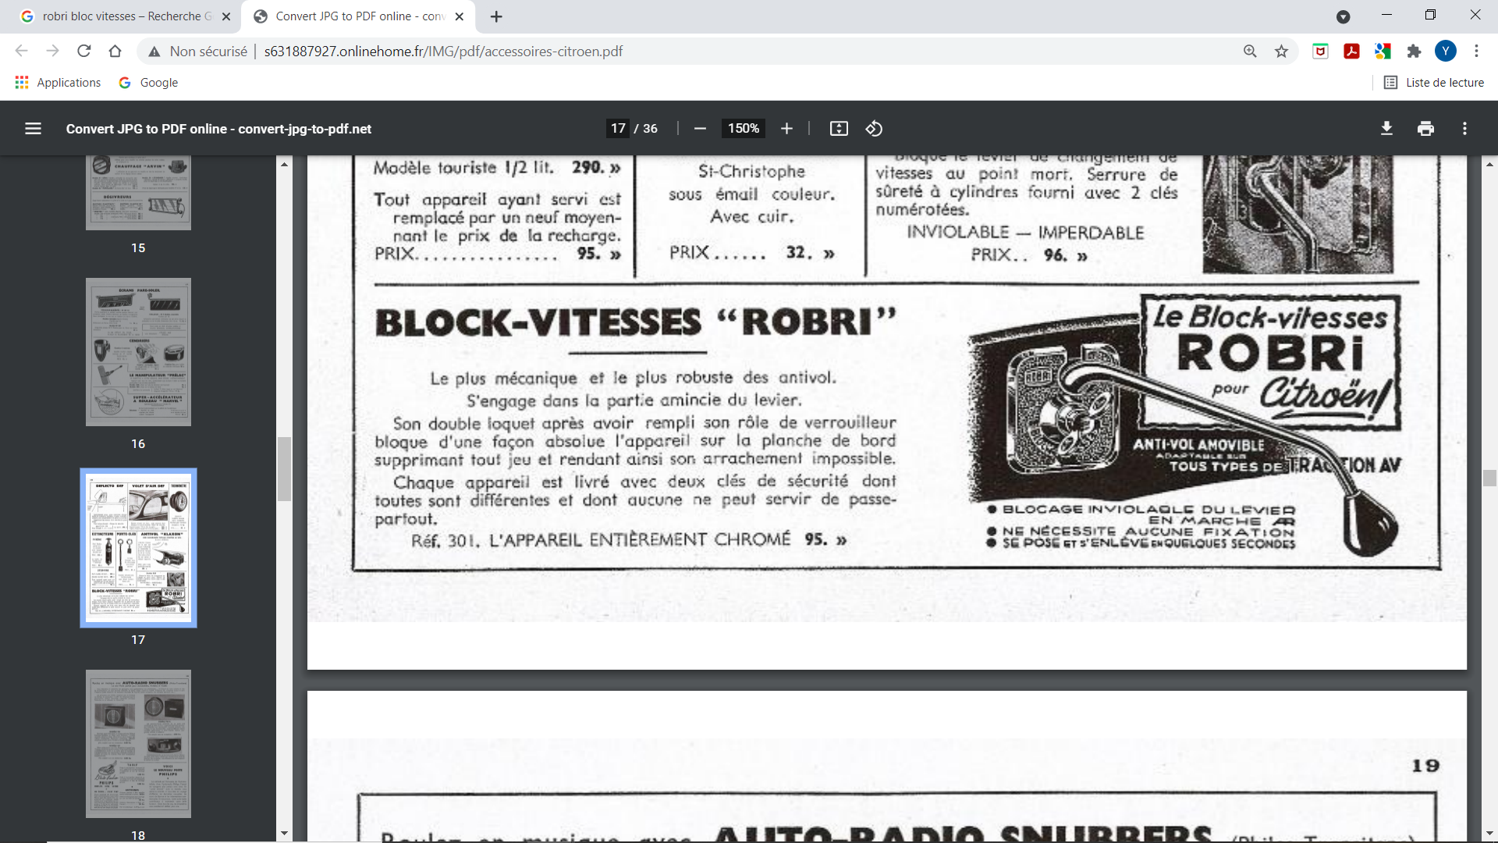
Task: Open Liste de lecture panel
Action: [1434, 83]
